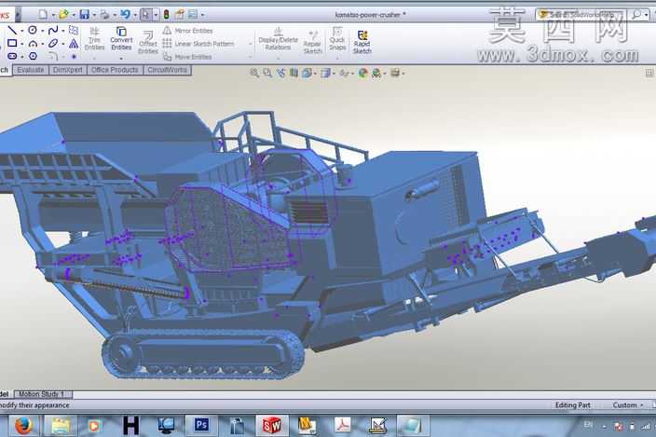
Task: Click the Scene settings icon in view toolbar
Action: pyautogui.click(x=377, y=74)
